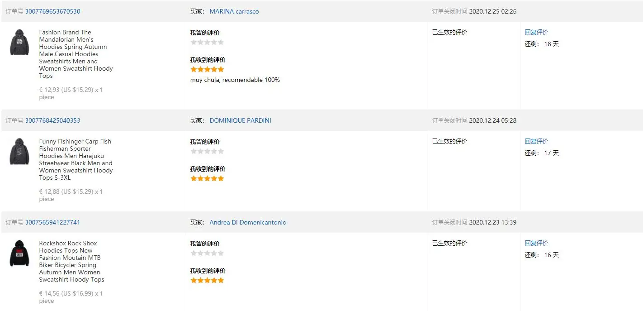Image resolution: width=643 pixels, height=311 pixels.
Task: Click 回复评价 for MARINA carrasco's order
Action: point(536,32)
